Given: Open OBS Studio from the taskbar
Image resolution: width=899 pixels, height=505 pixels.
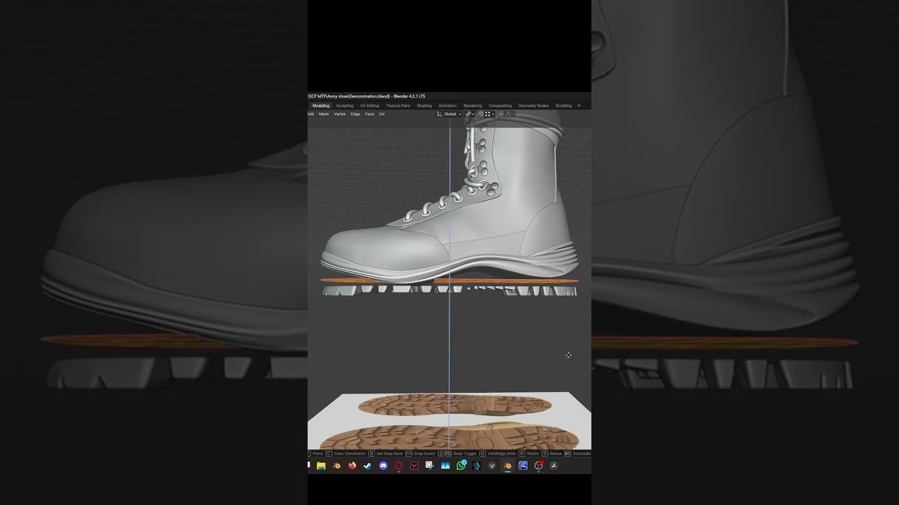Looking at the screenshot, I should pyautogui.click(x=539, y=466).
